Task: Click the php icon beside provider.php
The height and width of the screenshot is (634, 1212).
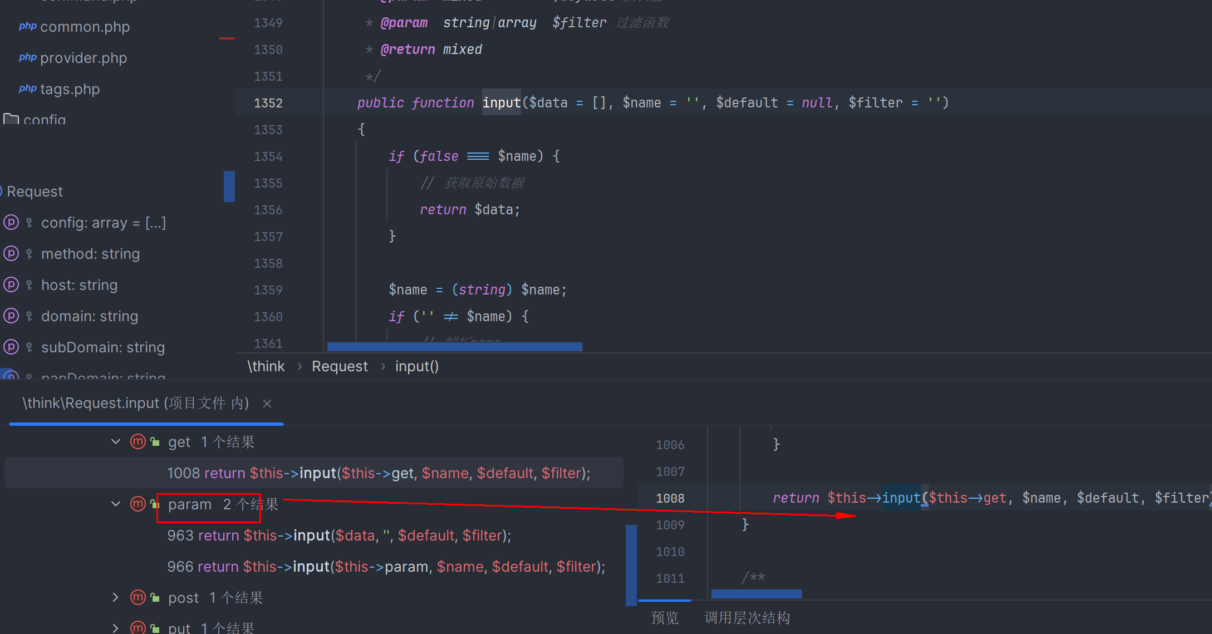Action: coord(28,57)
